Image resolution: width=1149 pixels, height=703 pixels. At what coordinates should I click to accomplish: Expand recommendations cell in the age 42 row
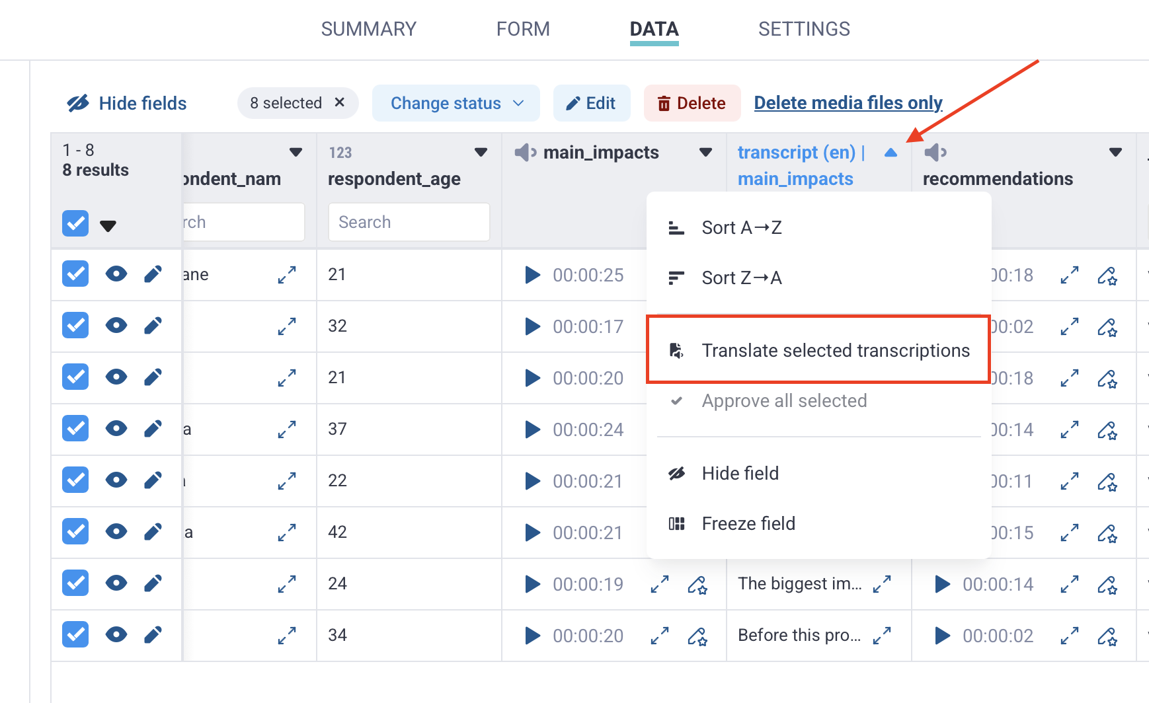[1070, 533]
